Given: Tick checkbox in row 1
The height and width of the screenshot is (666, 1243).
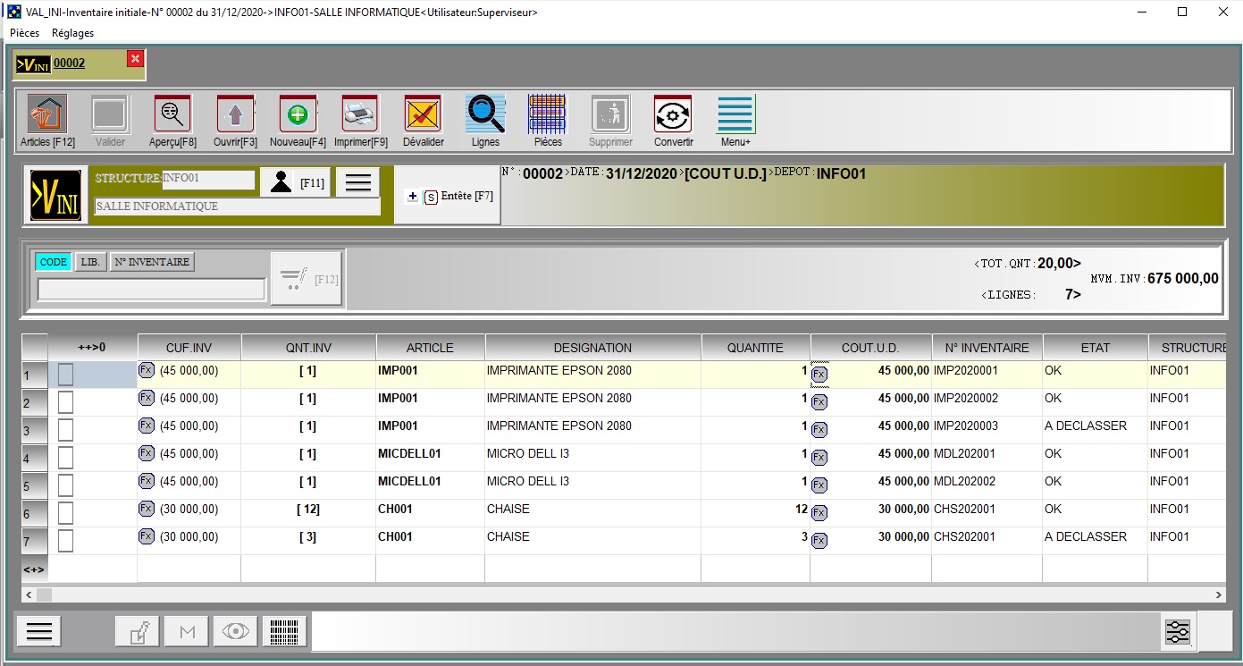Looking at the screenshot, I should click(65, 375).
